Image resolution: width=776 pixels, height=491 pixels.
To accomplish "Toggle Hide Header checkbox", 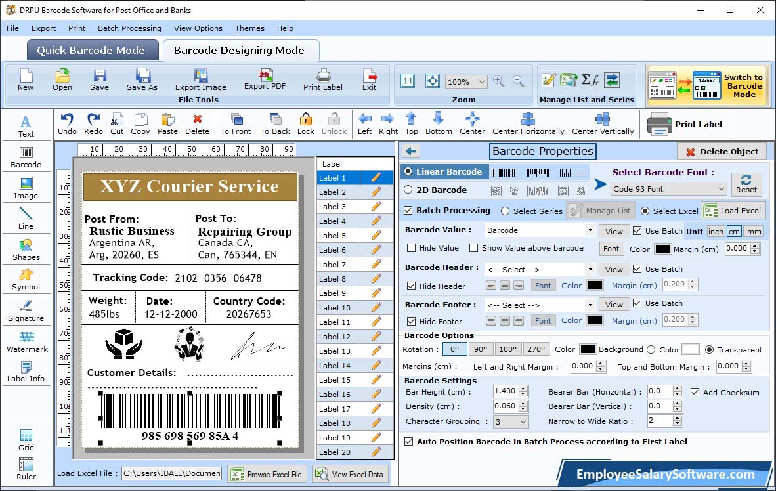I will point(411,286).
